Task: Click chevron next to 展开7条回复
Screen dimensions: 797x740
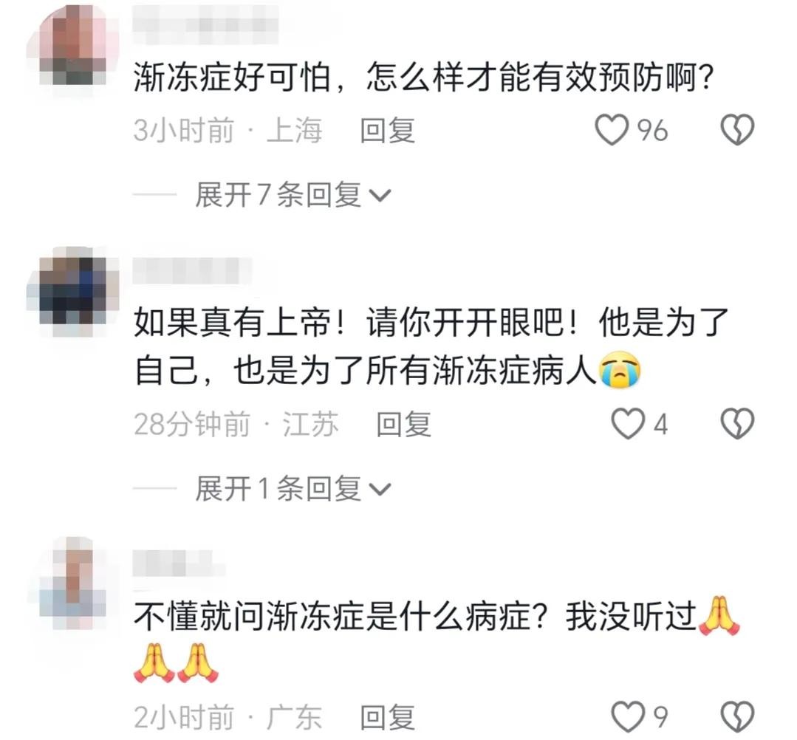Action: click(380, 196)
